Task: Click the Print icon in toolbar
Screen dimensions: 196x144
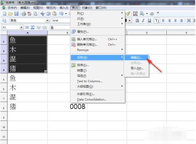Action: click(24, 14)
